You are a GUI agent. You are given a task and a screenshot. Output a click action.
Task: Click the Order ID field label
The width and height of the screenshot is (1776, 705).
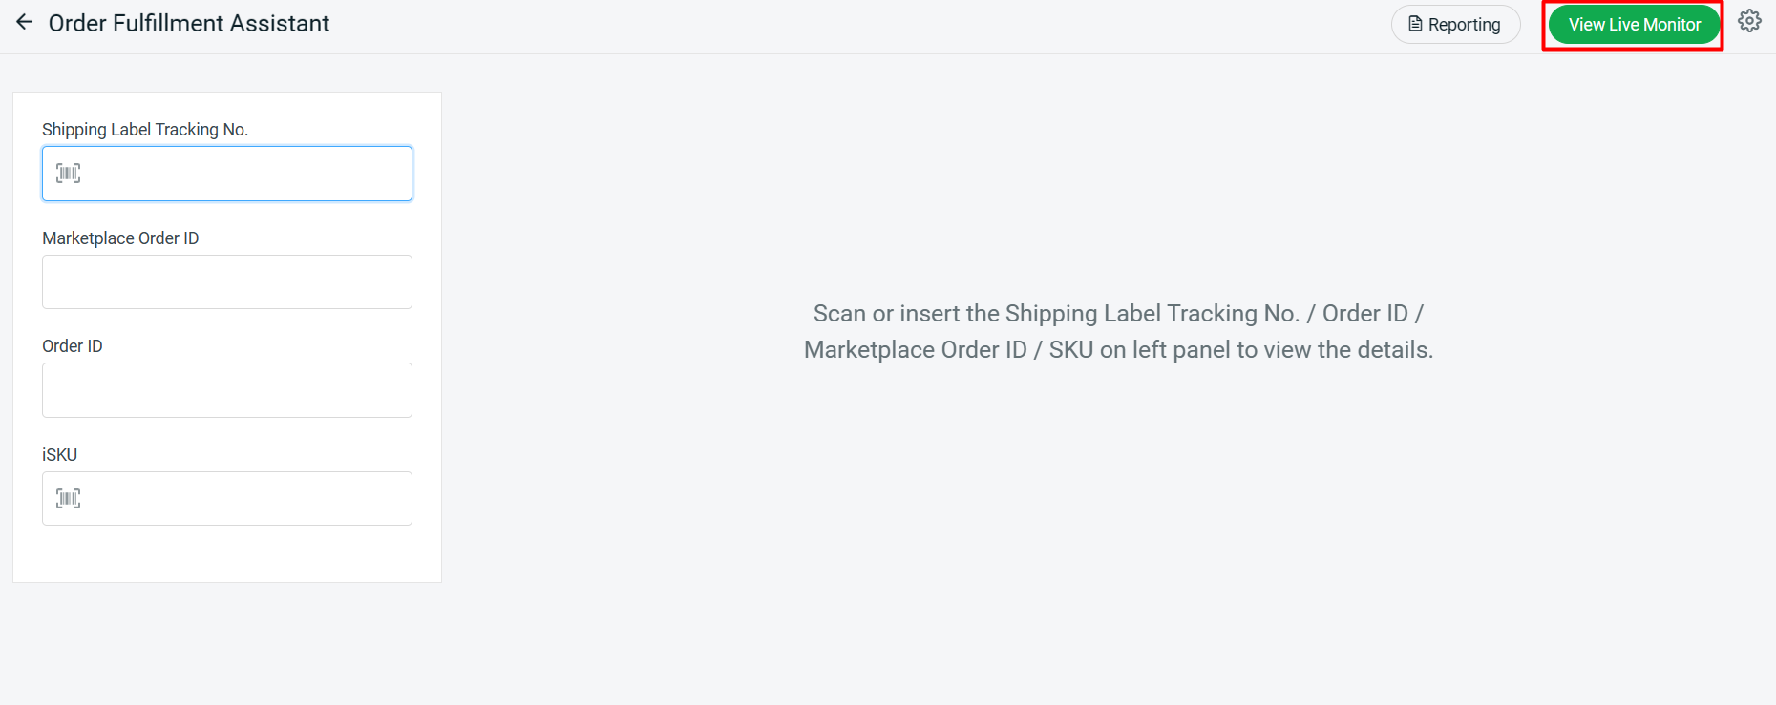click(73, 346)
